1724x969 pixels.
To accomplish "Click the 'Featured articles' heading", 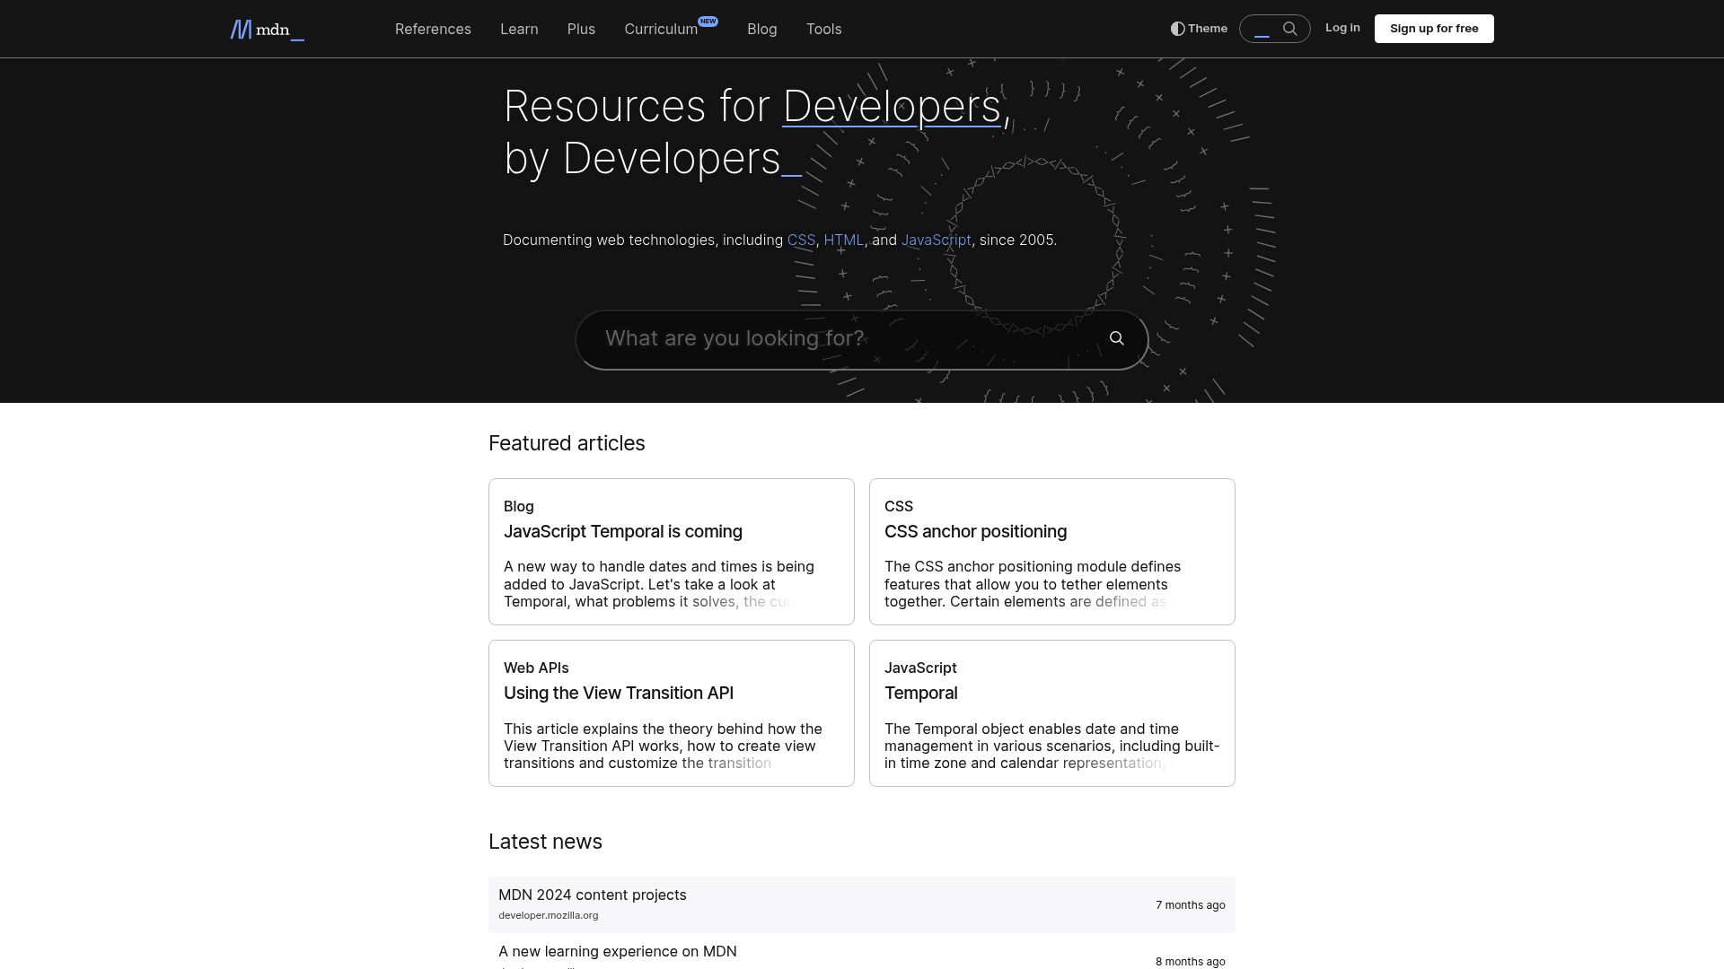I will [567, 444].
